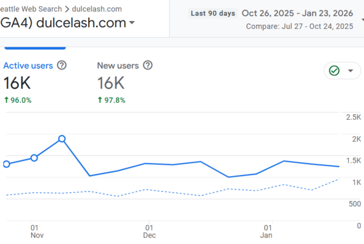Switch to the New users metric tab

point(119,65)
